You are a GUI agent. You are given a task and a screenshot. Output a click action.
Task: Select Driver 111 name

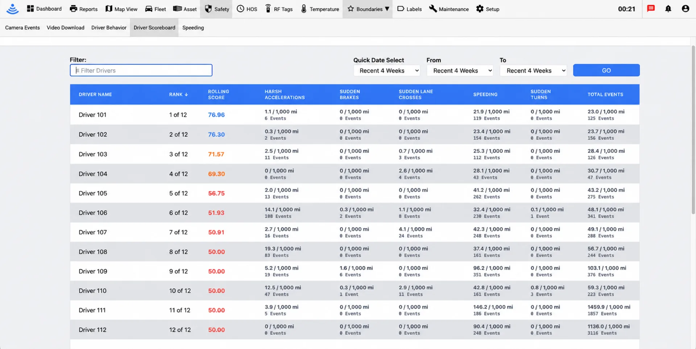tap(92, 310)
